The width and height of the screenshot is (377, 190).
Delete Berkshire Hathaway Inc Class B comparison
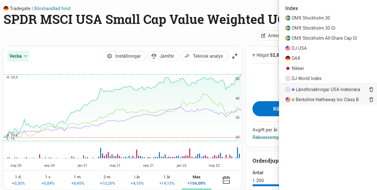pos(371,100)
